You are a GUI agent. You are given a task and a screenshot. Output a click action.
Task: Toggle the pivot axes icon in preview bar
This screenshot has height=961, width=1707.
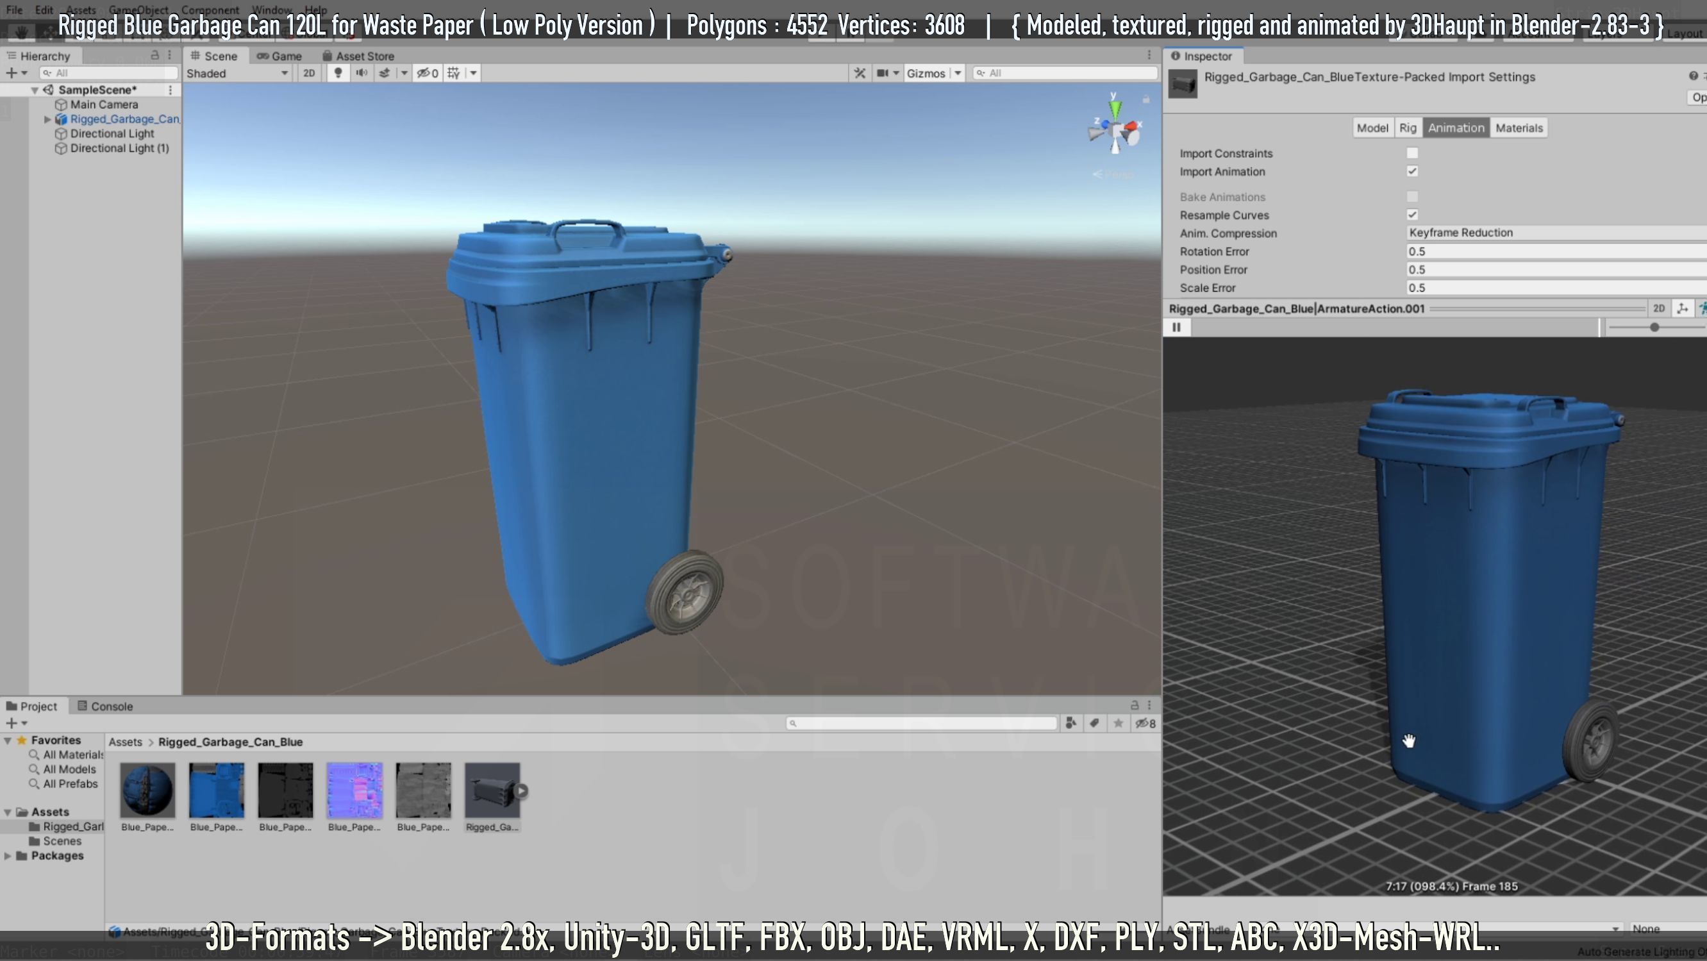1682,308
